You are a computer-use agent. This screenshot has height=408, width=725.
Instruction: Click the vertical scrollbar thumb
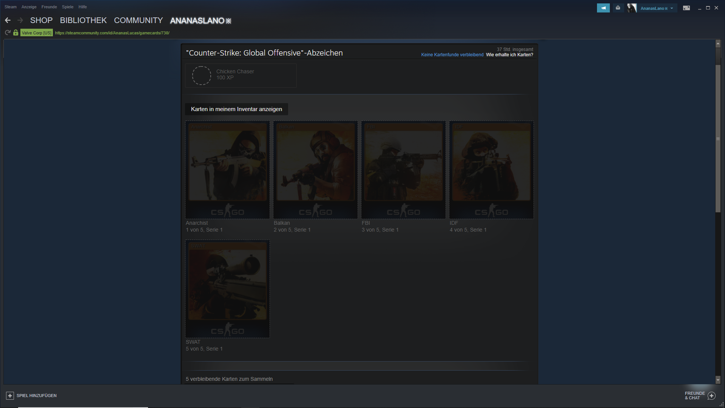718,139
